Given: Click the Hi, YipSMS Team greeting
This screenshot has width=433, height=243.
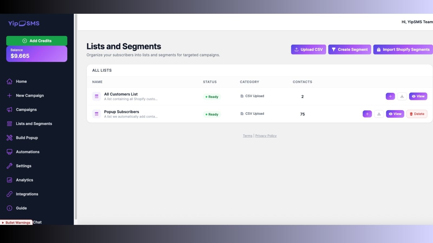Looking at the screenshot, I should point(417,22).
